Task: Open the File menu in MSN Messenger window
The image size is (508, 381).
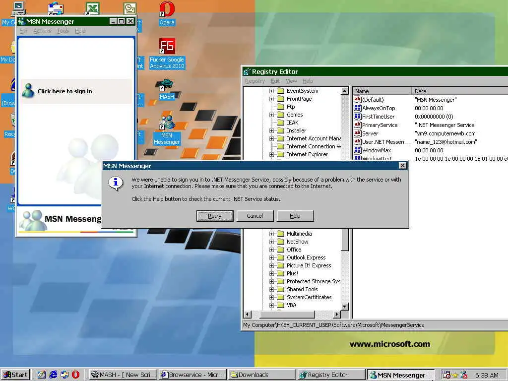Action: tap(23, 31)
